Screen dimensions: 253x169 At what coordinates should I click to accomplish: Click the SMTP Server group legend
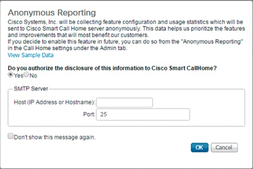point(31,89)
